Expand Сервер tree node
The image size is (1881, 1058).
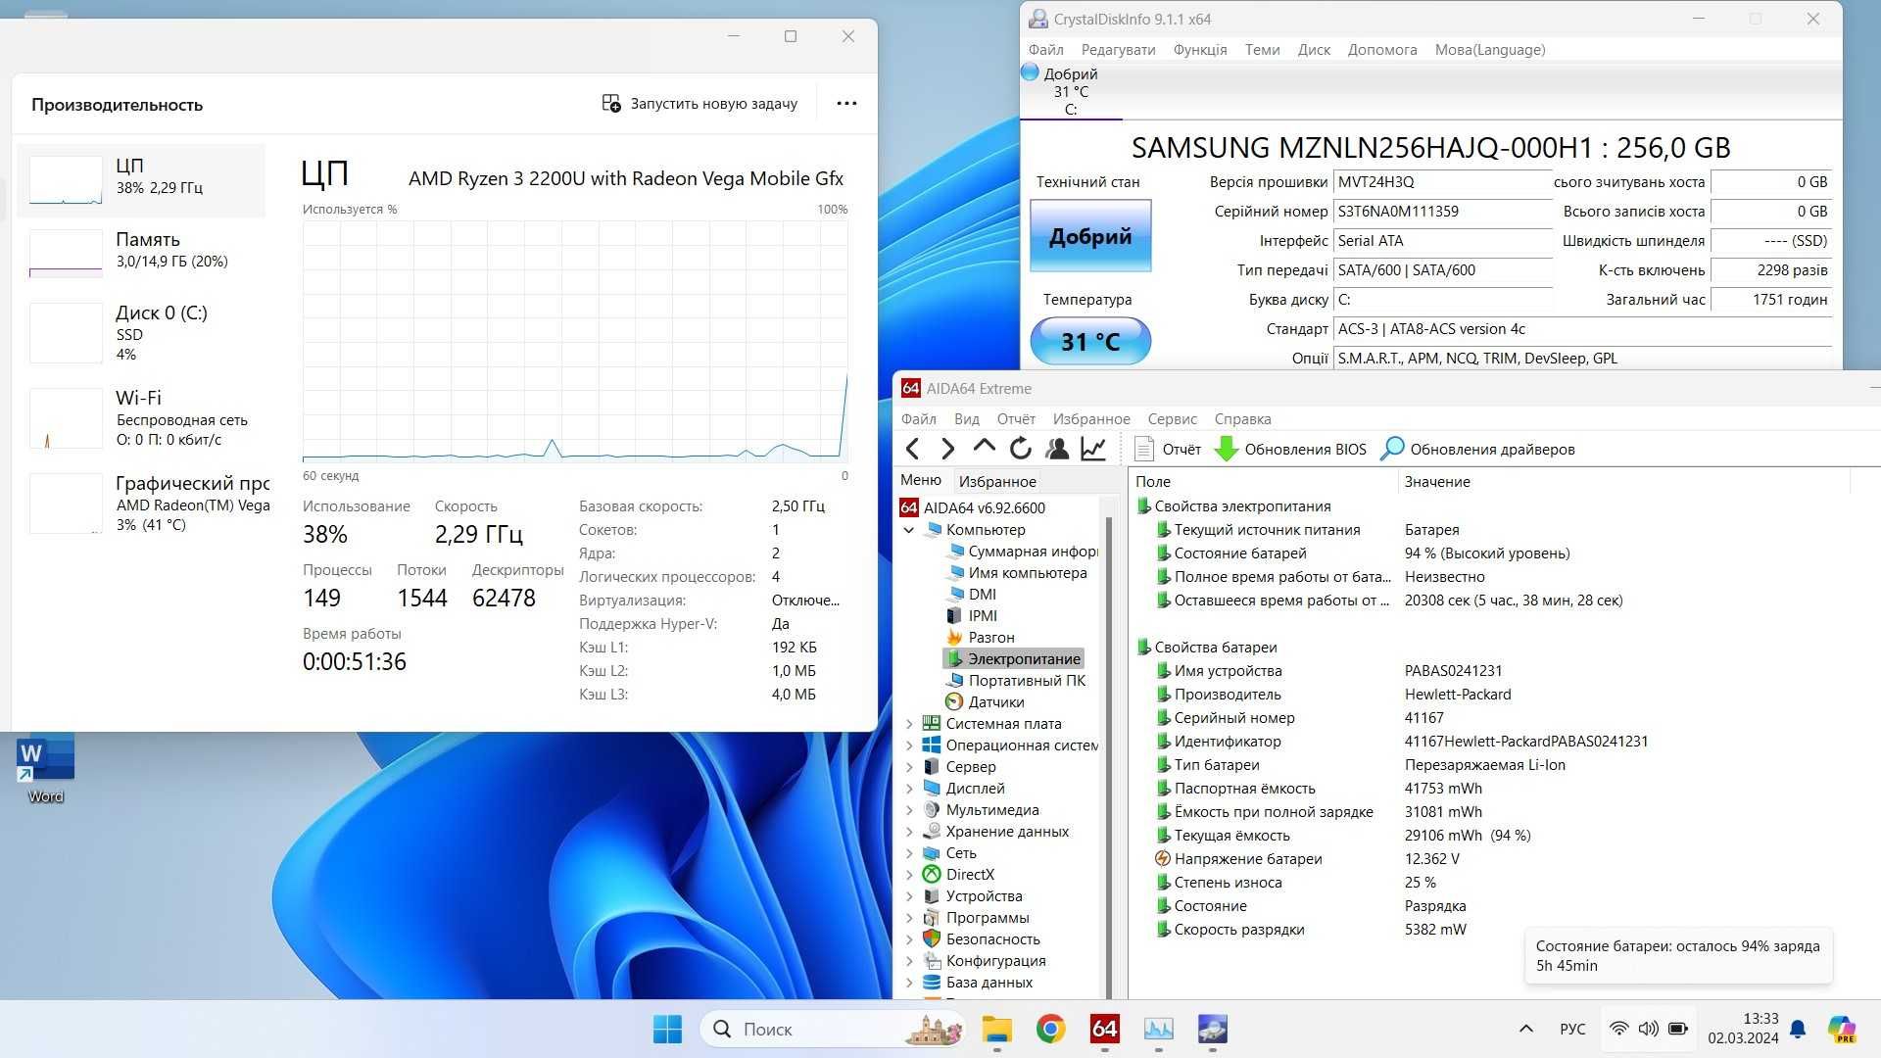909,767
